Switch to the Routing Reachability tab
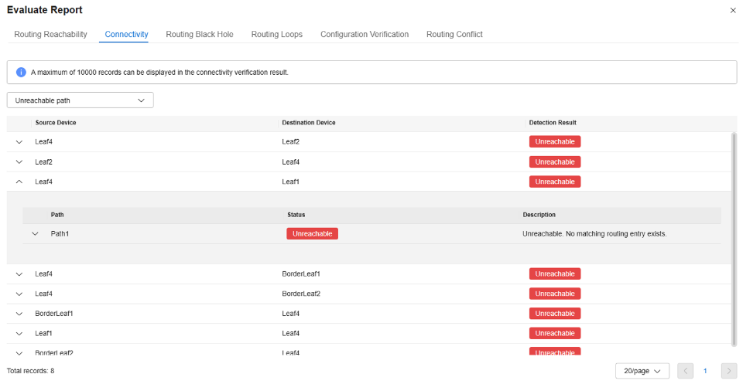 point(51,35)
